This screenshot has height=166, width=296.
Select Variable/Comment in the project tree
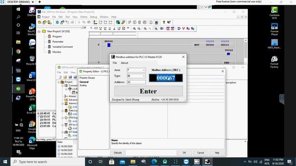click(62, 47)
